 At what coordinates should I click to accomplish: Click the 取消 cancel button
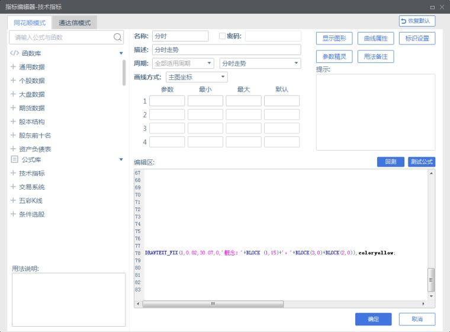coord(417,319)
